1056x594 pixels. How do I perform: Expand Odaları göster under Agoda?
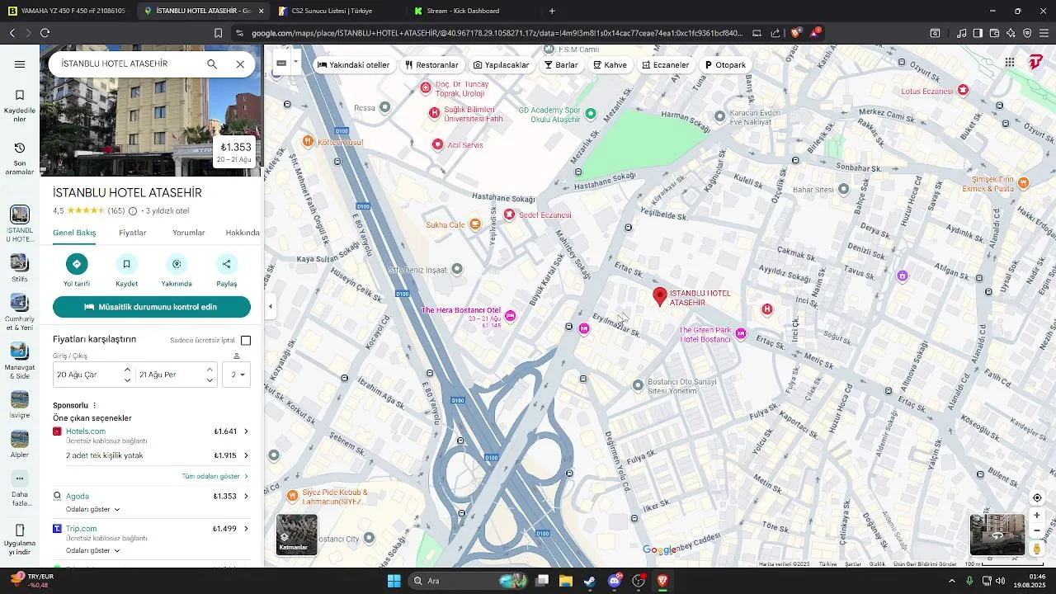pos(93,510)
